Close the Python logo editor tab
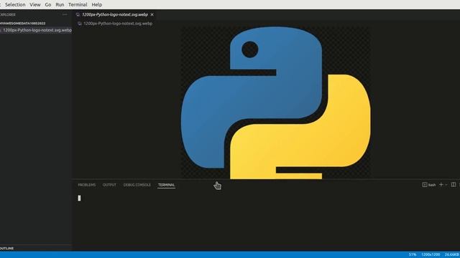The height and width of the screenshot is (258, 460). (x=152, y=14)
